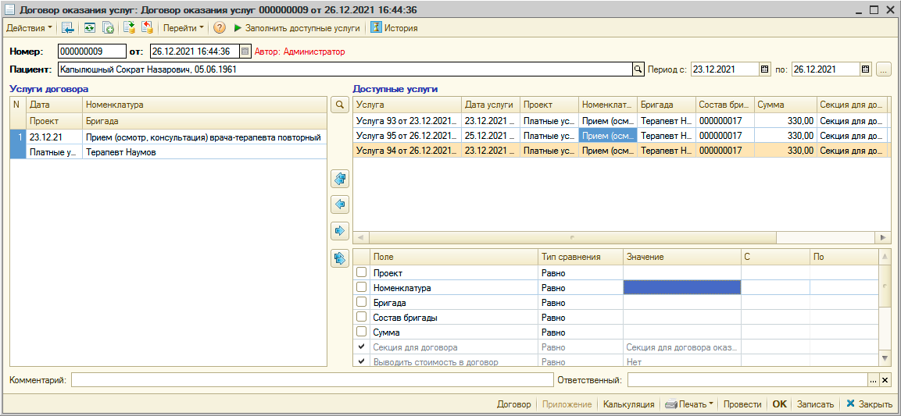
Task: Click the help question mark icon
Action: (x=219, y=27)
